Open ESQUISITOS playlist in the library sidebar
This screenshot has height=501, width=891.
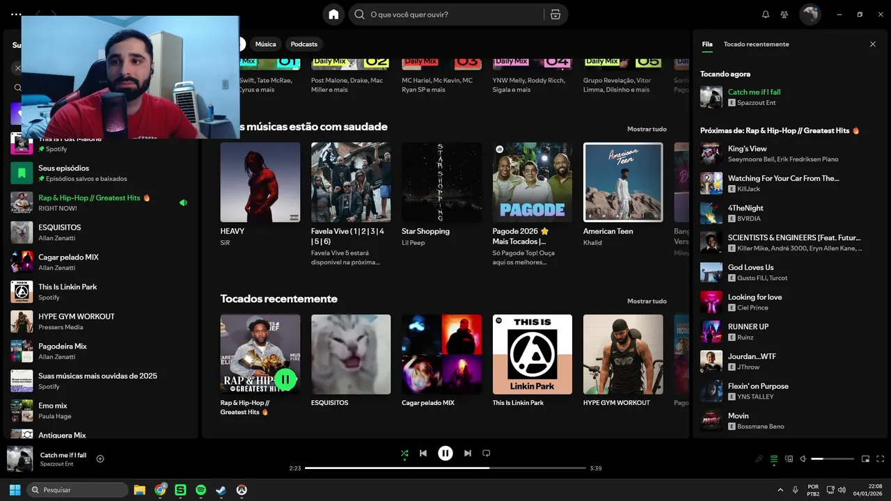tap(101, 232)
